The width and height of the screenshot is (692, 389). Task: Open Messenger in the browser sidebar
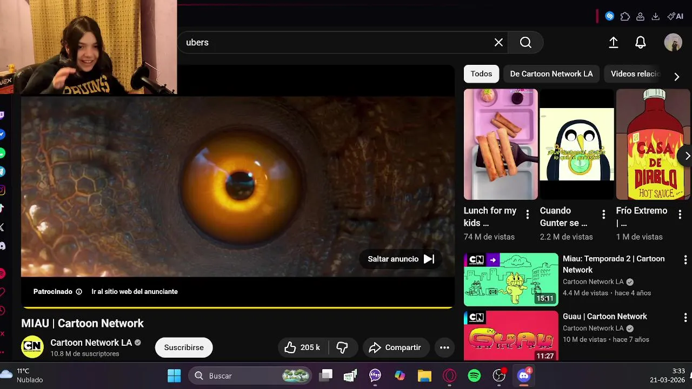click(x=2, y=134)
